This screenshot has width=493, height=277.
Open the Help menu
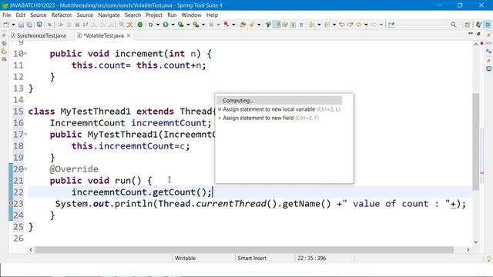coord(212,15)
